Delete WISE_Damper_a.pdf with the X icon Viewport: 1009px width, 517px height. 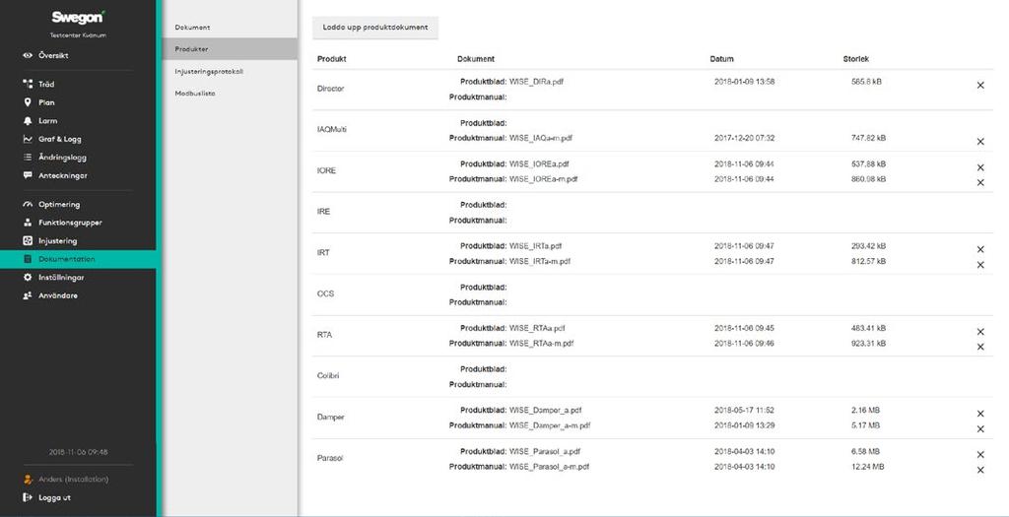click(980, 414)
